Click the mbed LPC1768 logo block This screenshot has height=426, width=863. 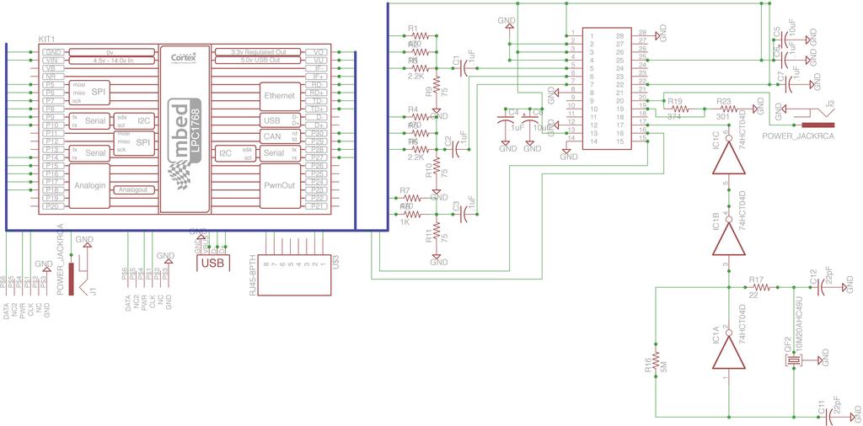click(185, 145)
